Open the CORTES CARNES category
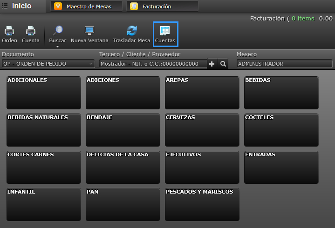 (x=44, y=167)
